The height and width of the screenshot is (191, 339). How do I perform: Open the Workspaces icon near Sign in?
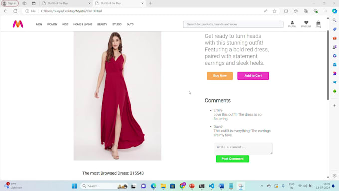(24, 3)
